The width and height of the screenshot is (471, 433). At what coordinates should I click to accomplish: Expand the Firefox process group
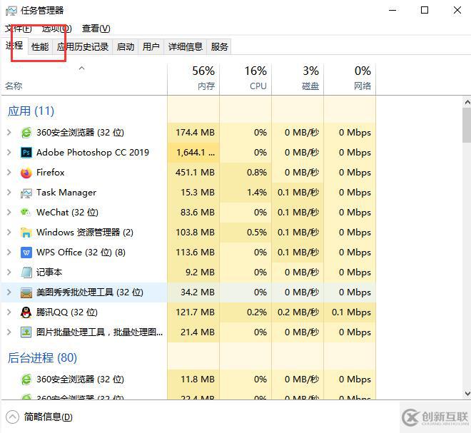tap(9, 173)
